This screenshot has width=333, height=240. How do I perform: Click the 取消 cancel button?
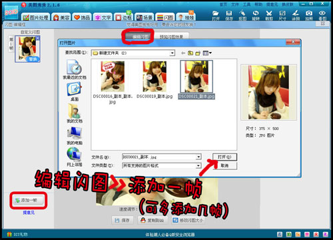pyautogui.click(x=224, y=166)
